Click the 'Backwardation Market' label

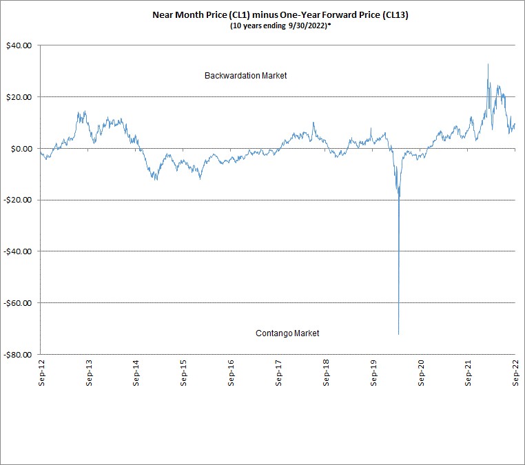click(245, 76)
